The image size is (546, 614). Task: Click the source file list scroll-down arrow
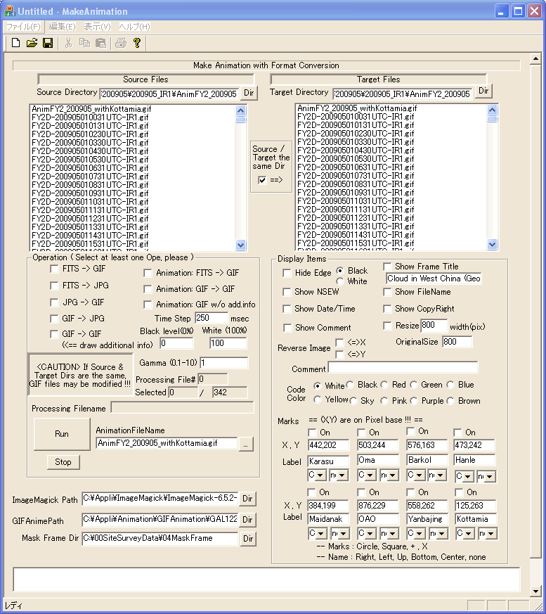click(x=241, y=245)
